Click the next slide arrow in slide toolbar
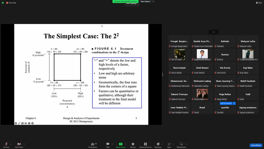Image resolution: width=264 pixels, height=149 pixels. click(33, 123)
